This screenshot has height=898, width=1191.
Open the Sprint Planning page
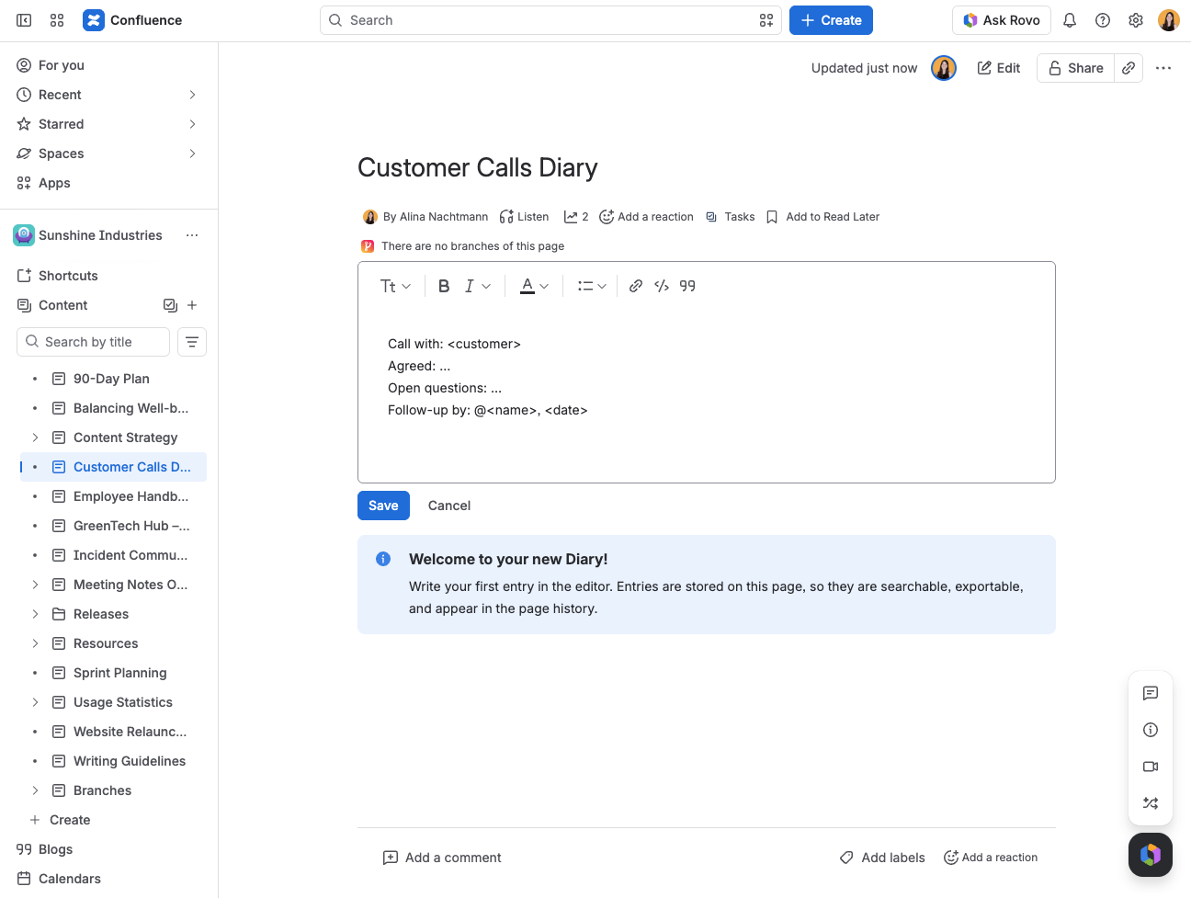119,673
